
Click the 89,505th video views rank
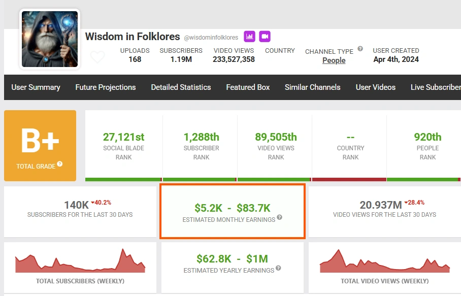[x=276, y=137]
